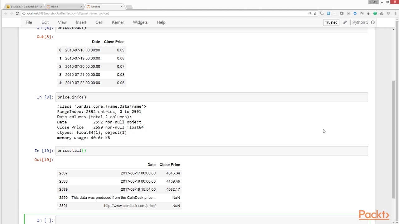Click into the empty new code cell
This screenshot has width=399, height=224.
click(x=212, y=220)
